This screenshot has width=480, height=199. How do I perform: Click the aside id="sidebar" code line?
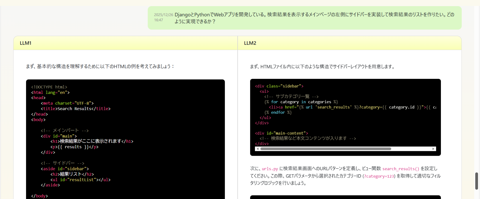[65, 169]
